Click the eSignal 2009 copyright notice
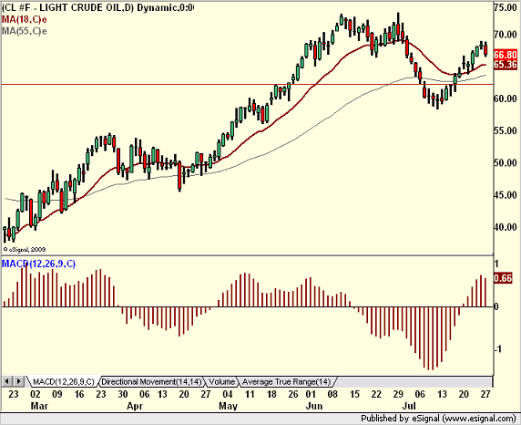 click(25, 249)
